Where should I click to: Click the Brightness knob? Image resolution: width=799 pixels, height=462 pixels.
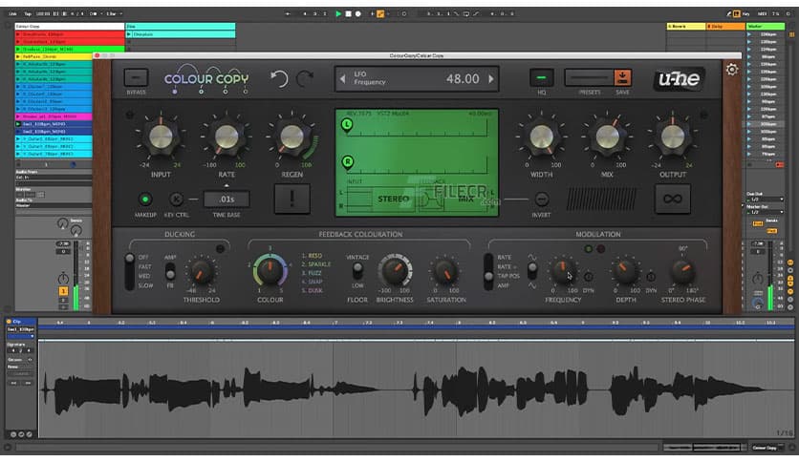pyautogui.click(x=394, y=271)
